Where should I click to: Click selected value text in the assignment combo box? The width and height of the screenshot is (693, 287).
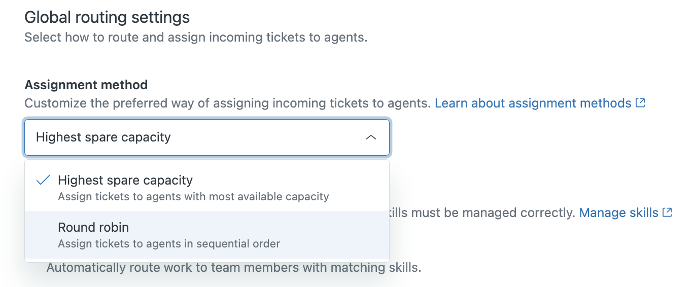coord(103,137)
